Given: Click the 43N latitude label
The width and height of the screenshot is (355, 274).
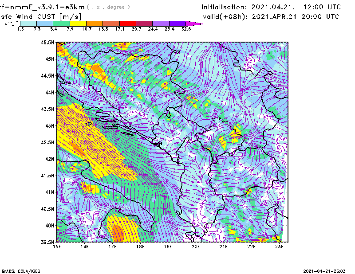Looking at the screenshot, I should coord(50,125).
